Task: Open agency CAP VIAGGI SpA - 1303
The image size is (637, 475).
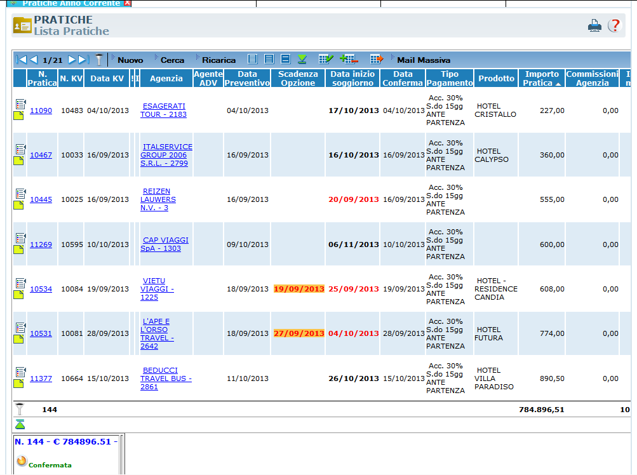Action: click(x=164, y=244)
